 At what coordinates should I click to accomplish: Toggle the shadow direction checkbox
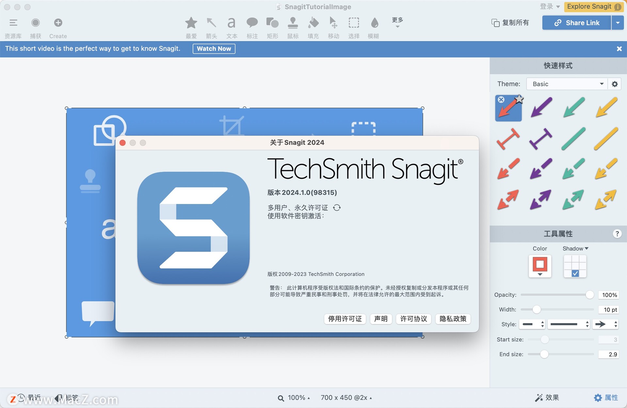point(575,274)
